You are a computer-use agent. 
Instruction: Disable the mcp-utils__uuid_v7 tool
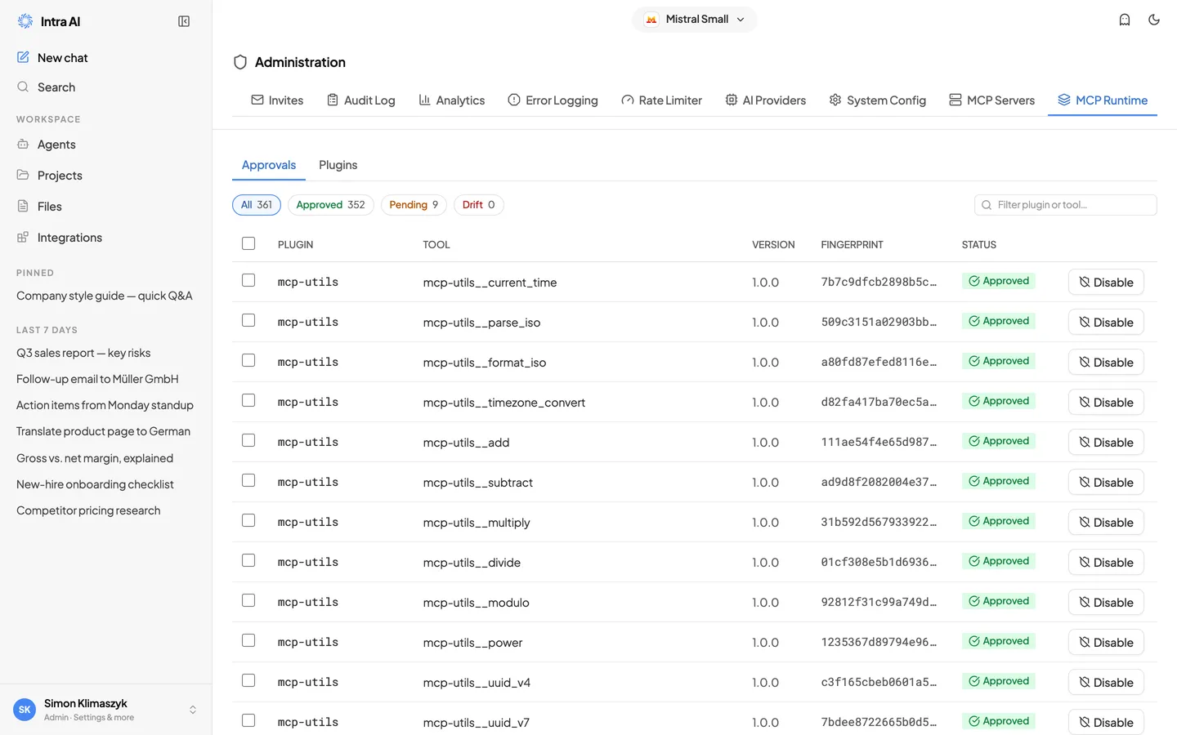pos(1106,722)
